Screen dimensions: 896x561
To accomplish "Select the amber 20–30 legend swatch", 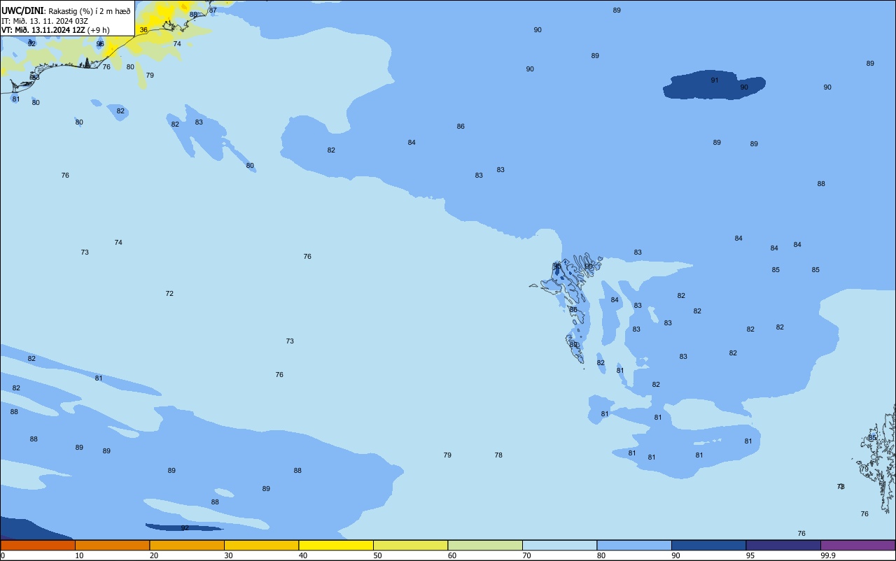I will 187,545.
